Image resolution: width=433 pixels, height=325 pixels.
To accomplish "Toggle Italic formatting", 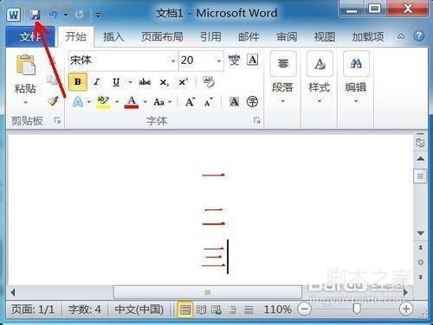I will point(96,82).
